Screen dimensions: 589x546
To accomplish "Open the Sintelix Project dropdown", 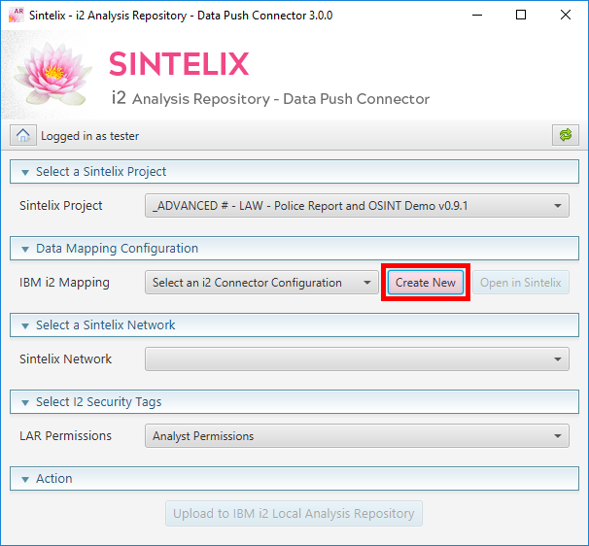I will point(357,206).
